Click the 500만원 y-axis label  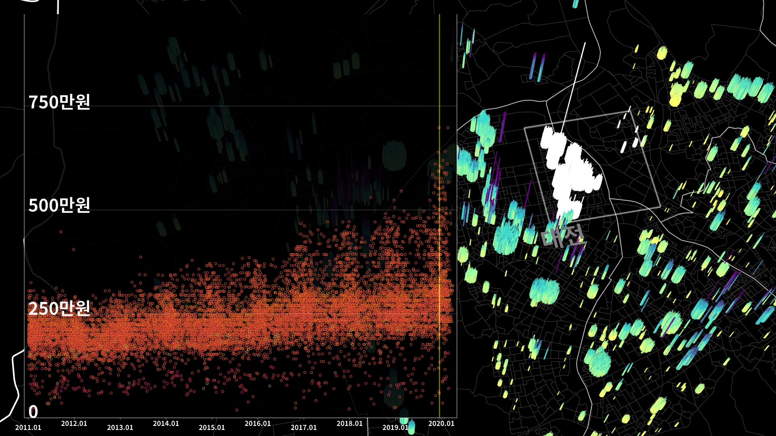point(59,205)
